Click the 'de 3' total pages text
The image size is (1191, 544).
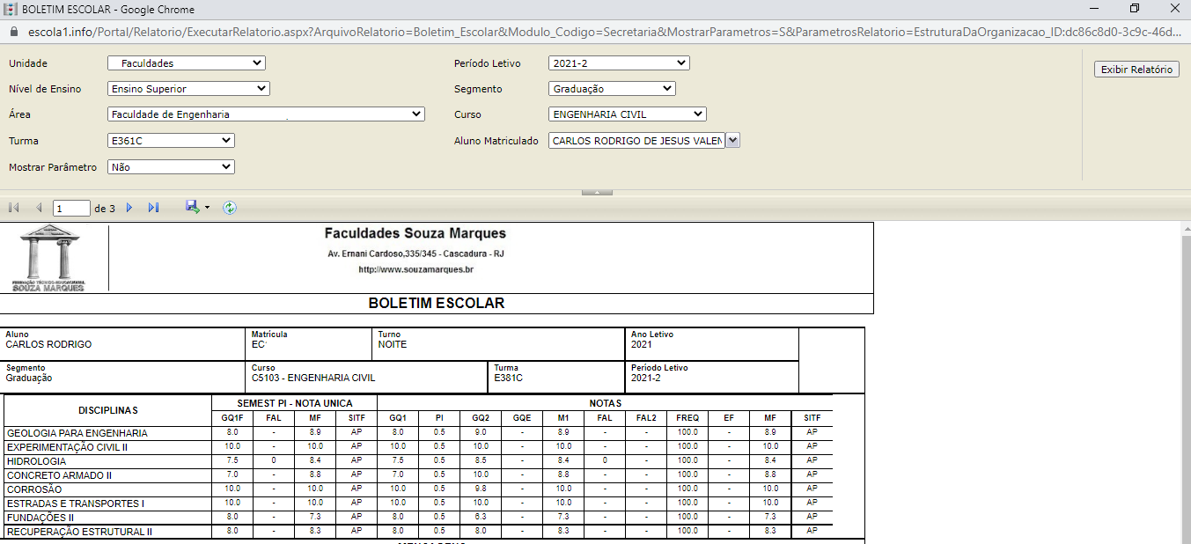(x=105, y=209)
